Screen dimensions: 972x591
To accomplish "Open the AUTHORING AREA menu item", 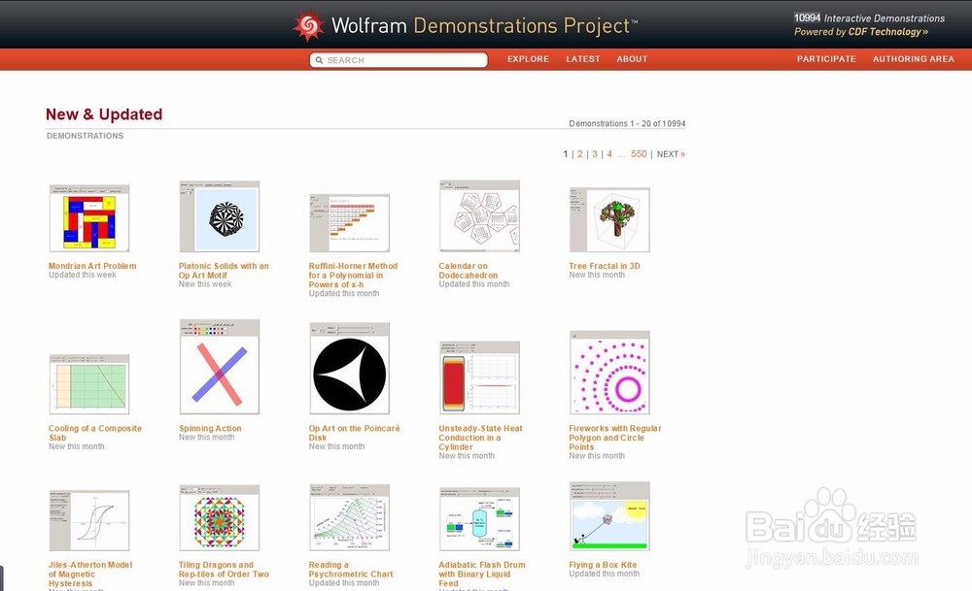I will (913, 59).
